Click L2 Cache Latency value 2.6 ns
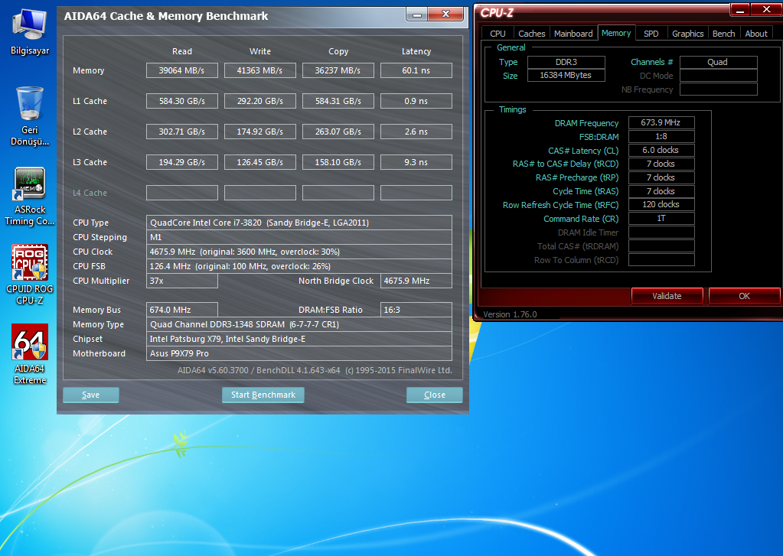This screenshot has width=783, height=556. point(416,132)
